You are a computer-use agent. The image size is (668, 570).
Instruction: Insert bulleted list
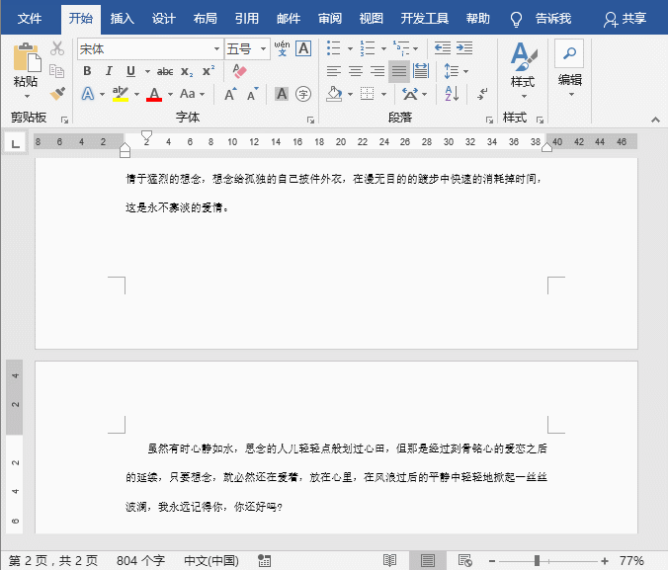[x=334, y=48]
